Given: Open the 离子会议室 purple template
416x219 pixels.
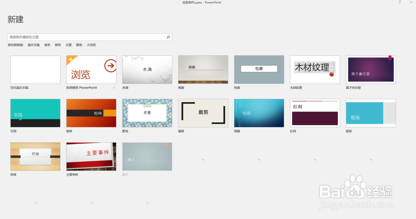Looking at the screenshot, I should pyautogui.click(x=371, y=69).
